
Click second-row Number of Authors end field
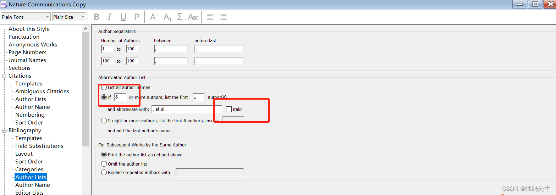pos(132,61)
